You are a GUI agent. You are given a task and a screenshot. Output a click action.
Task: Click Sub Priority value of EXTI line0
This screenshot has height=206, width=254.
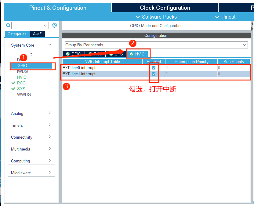[234, 68]
